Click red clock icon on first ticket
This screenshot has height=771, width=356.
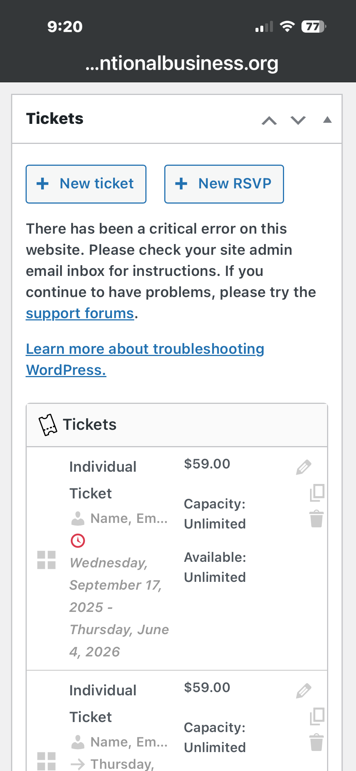78,541
